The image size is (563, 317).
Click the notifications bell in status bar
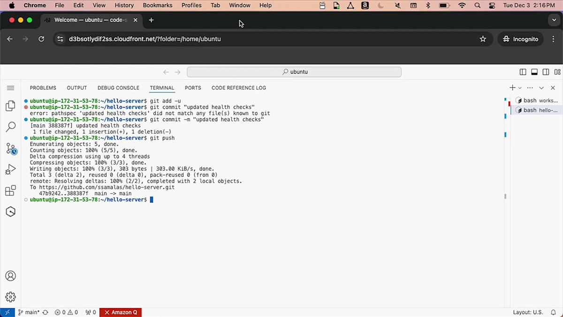pos(554,312)
